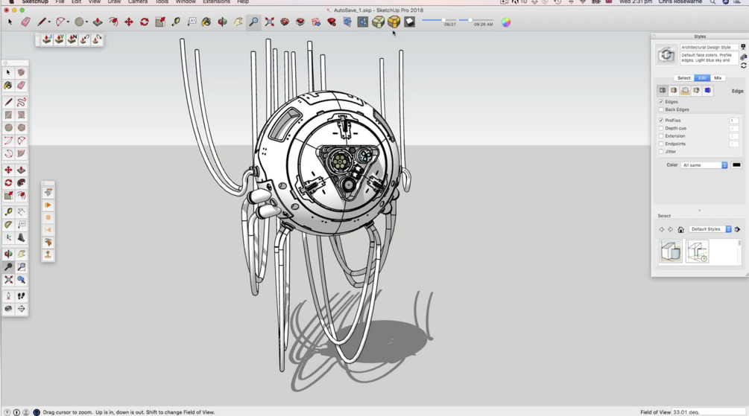
Task: Open the Edge settings icon in Styles
Action: point(663,90)
